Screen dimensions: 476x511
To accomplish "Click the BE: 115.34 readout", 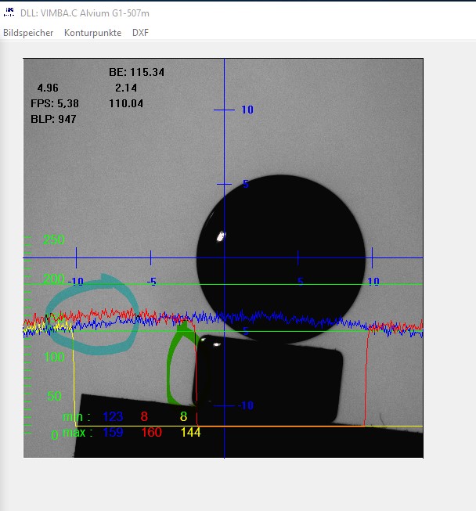I will 136,72.
